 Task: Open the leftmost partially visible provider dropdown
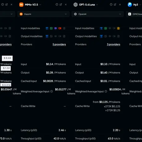[x=7, y=14]
